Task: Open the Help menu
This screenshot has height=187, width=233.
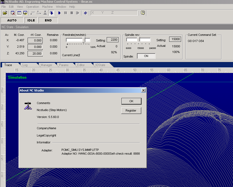Action: click(x=72, y=7)
